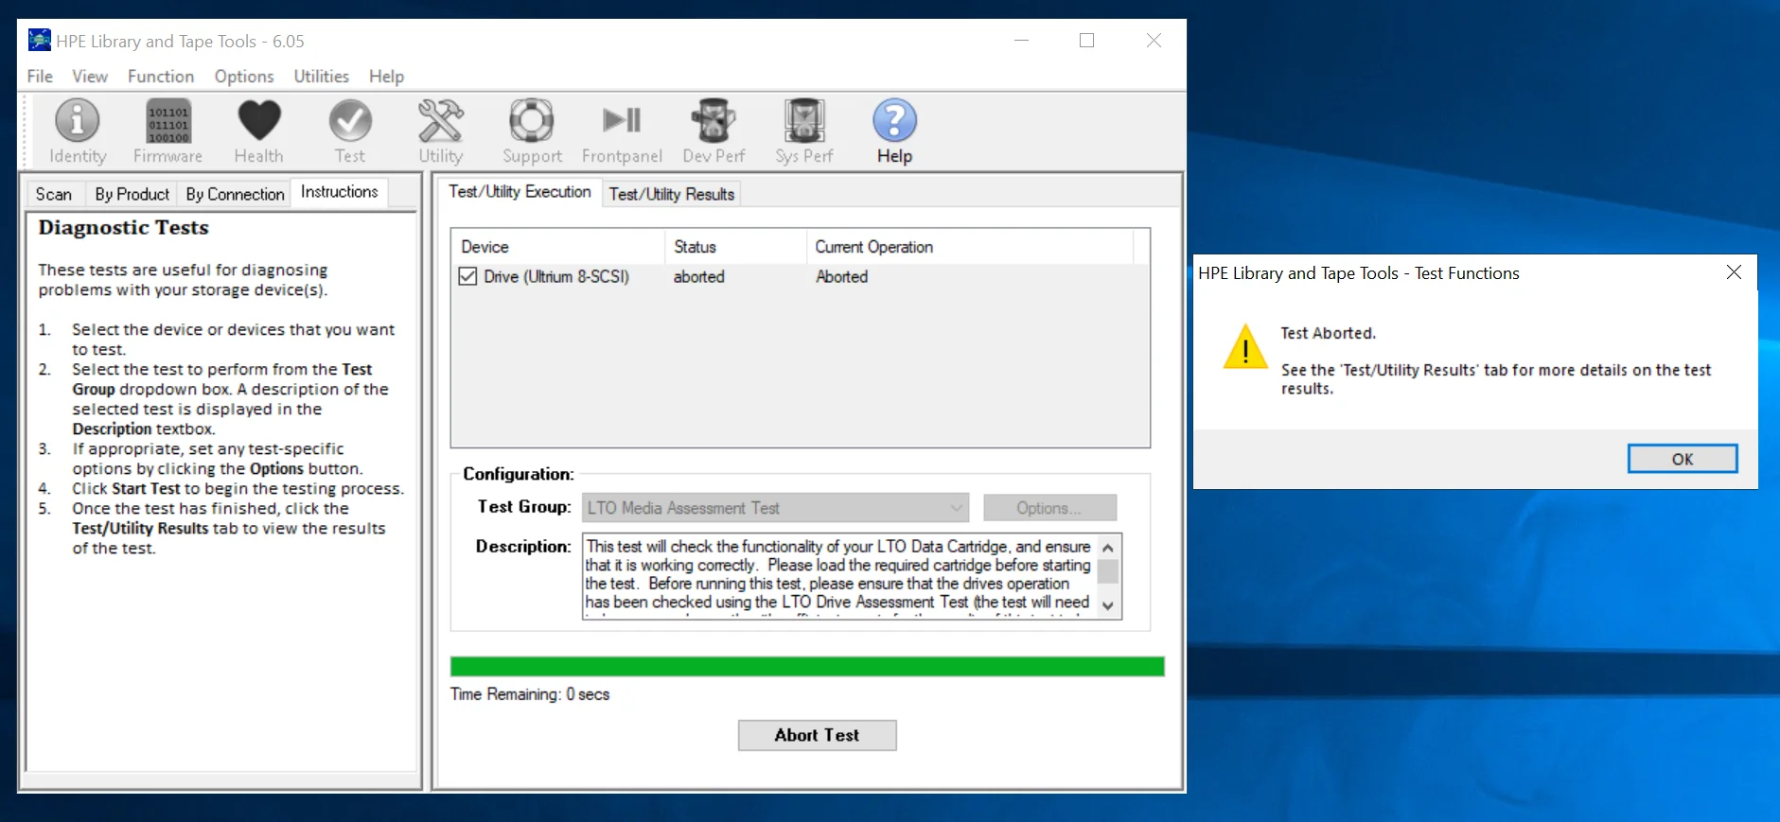Select the Firmware toolbar icon
Viewport: 1780px width, 822px height.
(x=167, y=131)
